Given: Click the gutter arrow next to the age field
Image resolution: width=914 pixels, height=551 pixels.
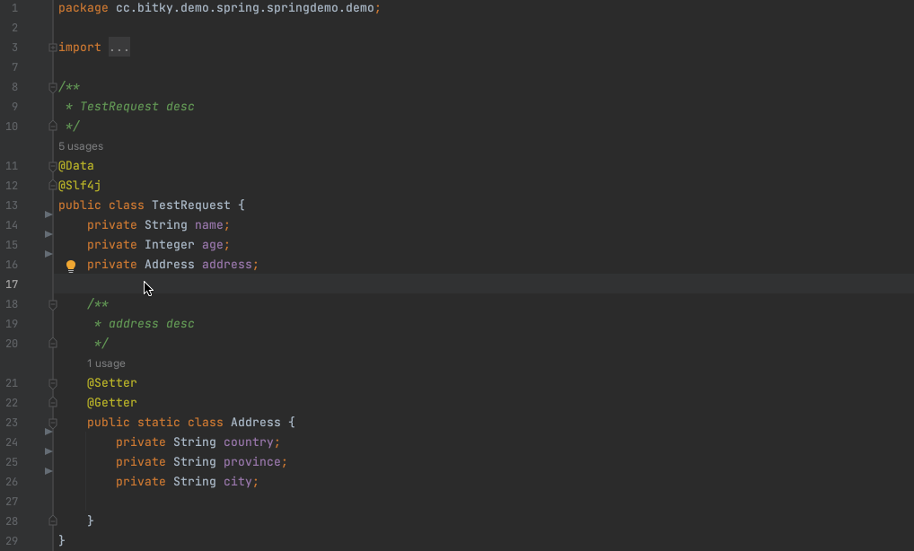Looking at the screenshot, I should pos(48,234).
